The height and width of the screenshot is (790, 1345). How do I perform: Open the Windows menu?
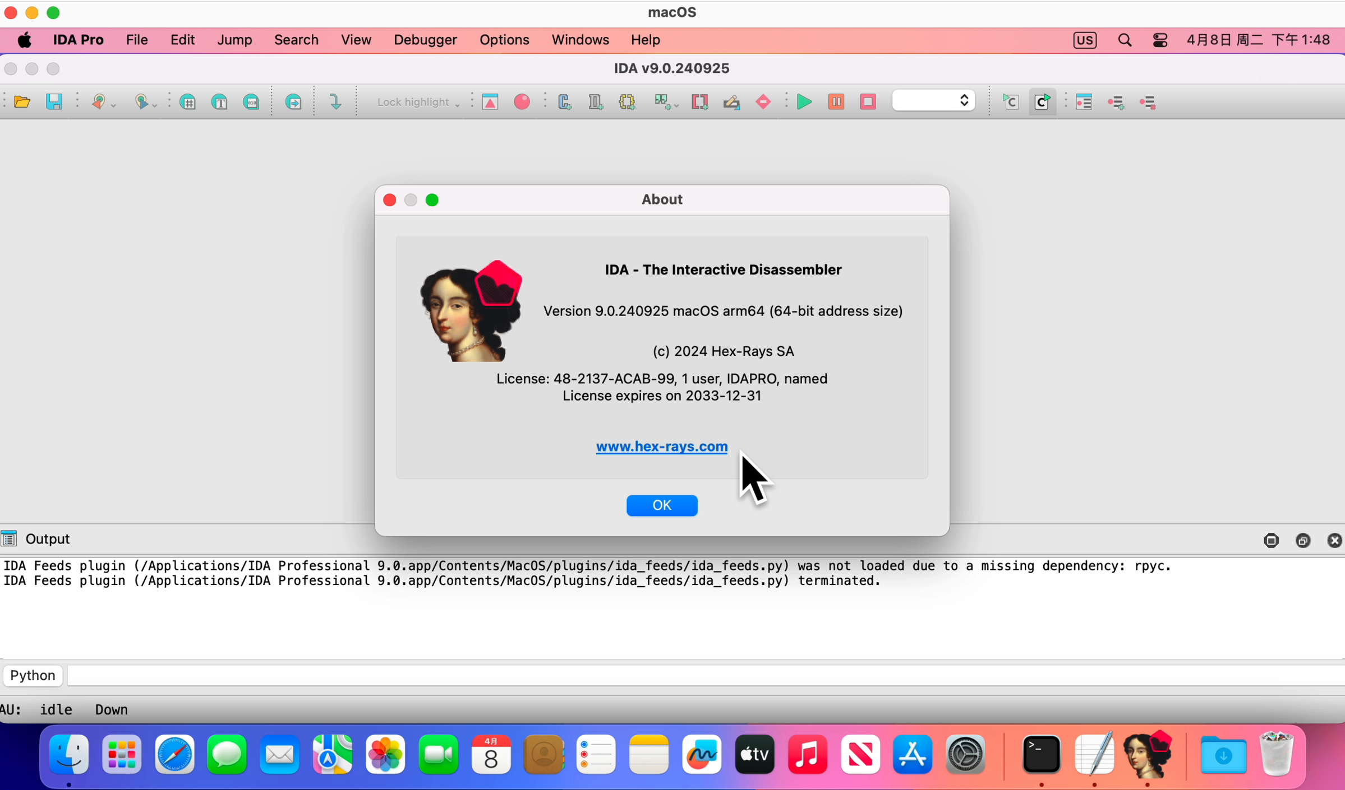tap(580, 40)
